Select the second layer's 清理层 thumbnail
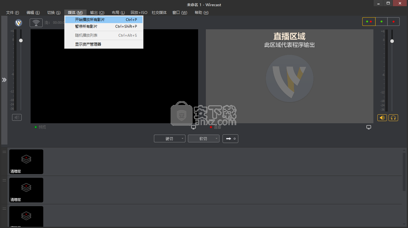 (x=26, y=190)
